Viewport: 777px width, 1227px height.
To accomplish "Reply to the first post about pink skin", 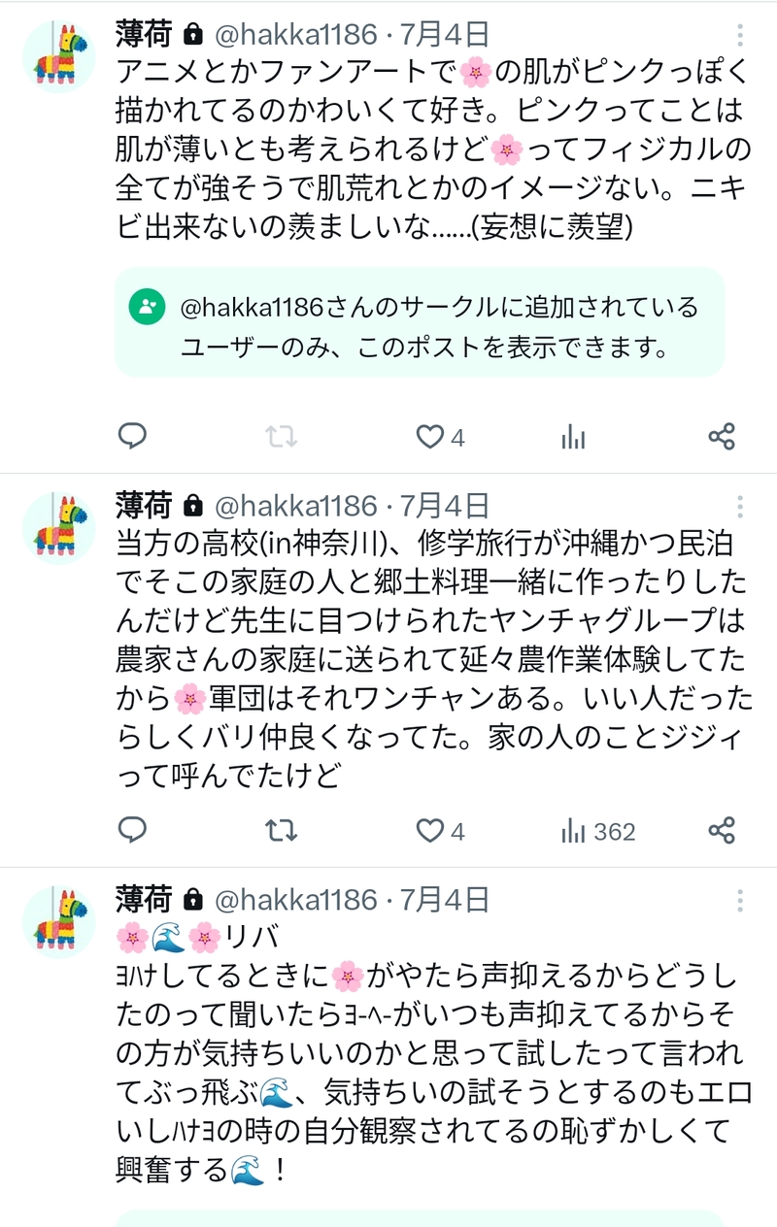I will [132, 437].
